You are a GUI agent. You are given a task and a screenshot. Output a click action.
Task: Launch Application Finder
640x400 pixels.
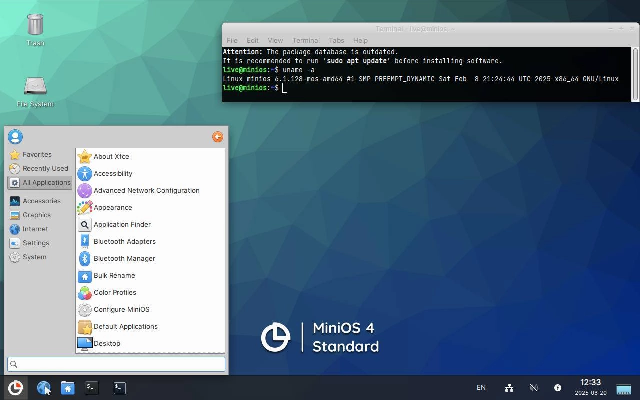(150, 224)
